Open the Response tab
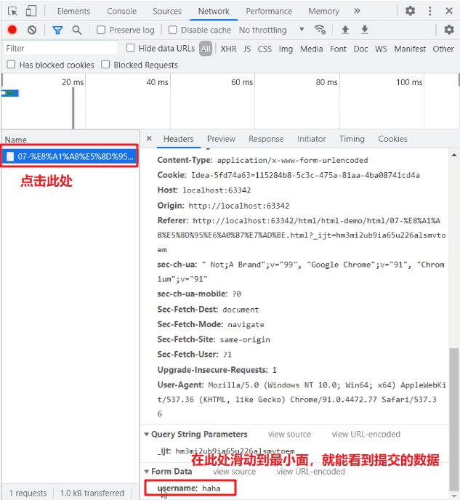This screenshot has width=460, height=500. 266,139
